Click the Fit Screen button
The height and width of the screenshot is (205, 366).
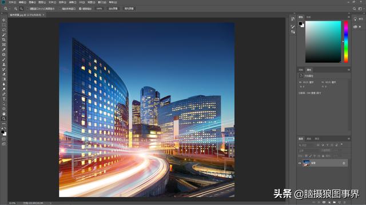pos(113,9)
